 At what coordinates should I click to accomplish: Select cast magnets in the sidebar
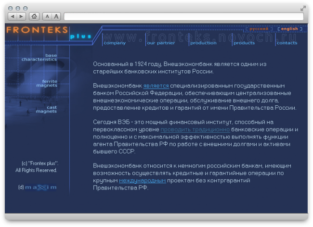click(x=46, y=109)
